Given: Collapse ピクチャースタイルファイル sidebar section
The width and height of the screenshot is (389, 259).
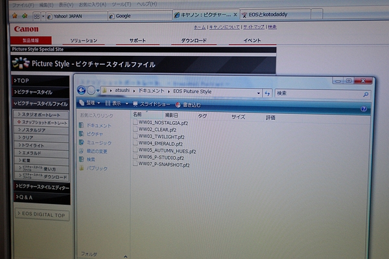Looking at the screenshot, I should pyautogui.click(x=41, y=104).
